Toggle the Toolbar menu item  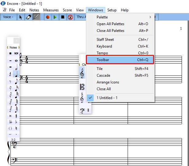[120, 60]
